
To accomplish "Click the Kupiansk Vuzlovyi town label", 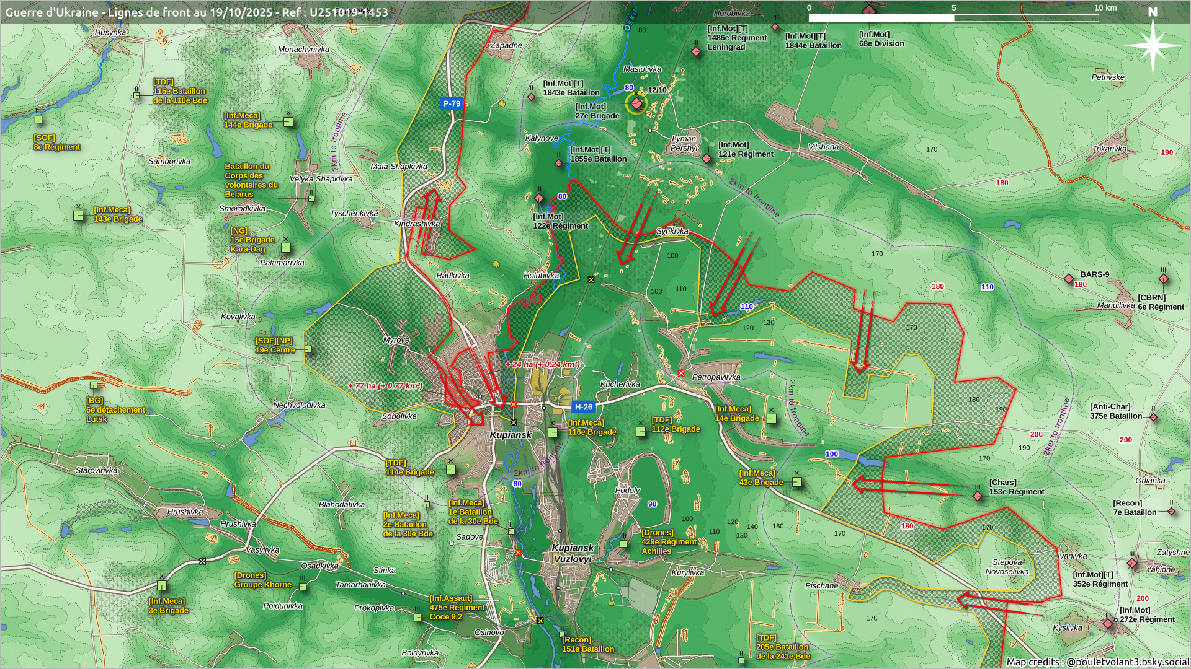I will [573, 553].
